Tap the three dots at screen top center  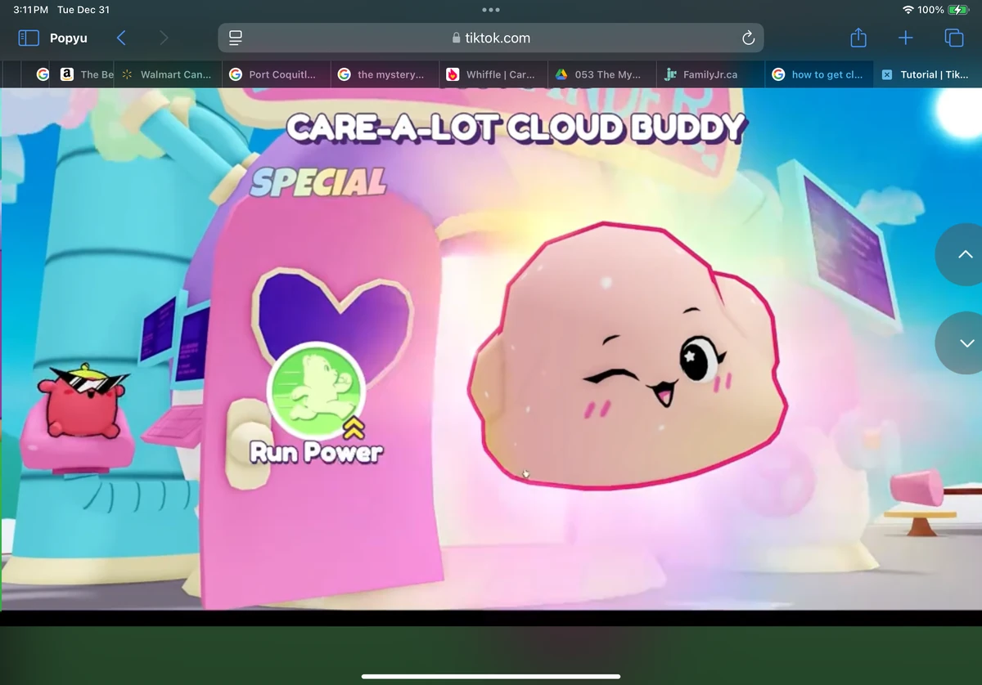click(490, 10)
